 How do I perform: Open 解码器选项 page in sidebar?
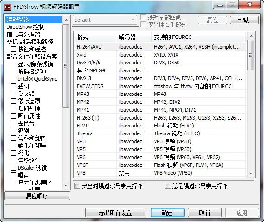(32, 71)
